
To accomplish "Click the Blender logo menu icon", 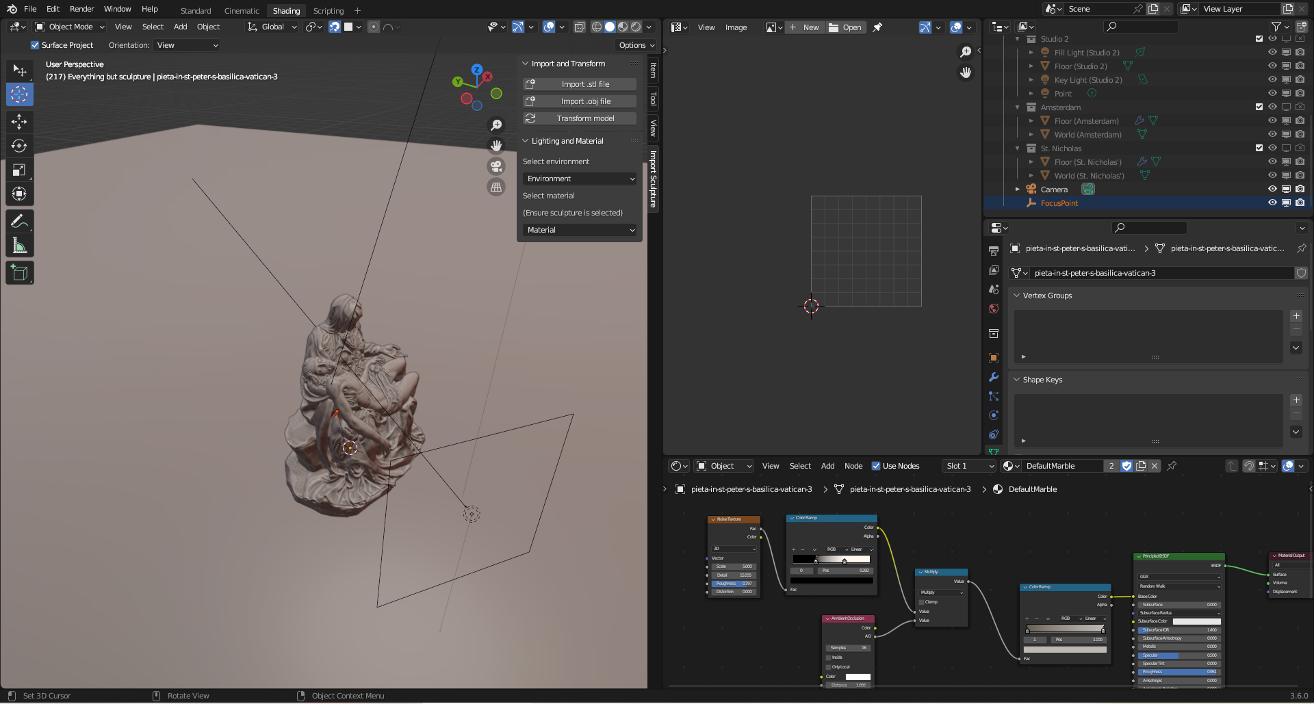I will point(12,9).
